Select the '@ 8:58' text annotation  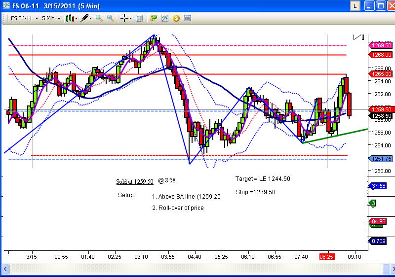click(x=167, y=180)
